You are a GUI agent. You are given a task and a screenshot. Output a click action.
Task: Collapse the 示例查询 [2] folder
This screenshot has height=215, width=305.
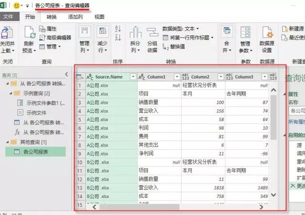coord(11,93)
